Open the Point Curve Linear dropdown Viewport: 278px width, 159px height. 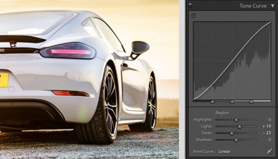(x=227, y=152)
